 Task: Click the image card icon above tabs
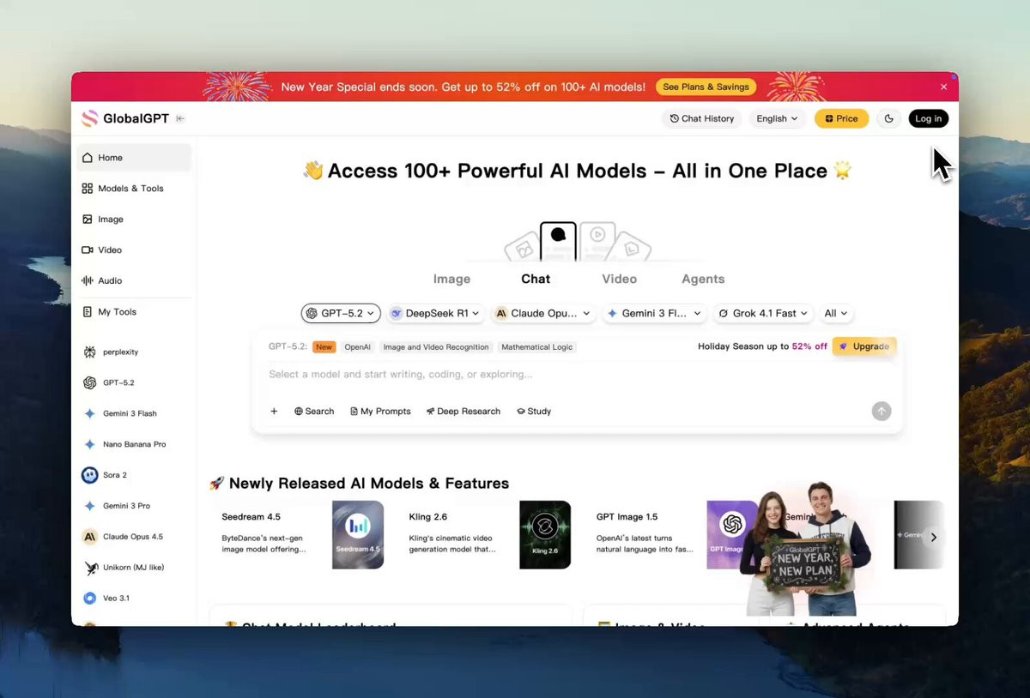point(522,249)
